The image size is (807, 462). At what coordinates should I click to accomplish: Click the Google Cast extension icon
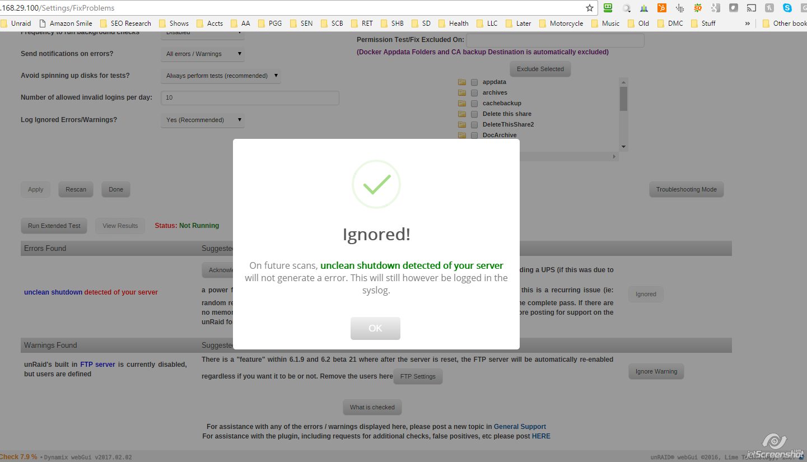click(752, 8)
